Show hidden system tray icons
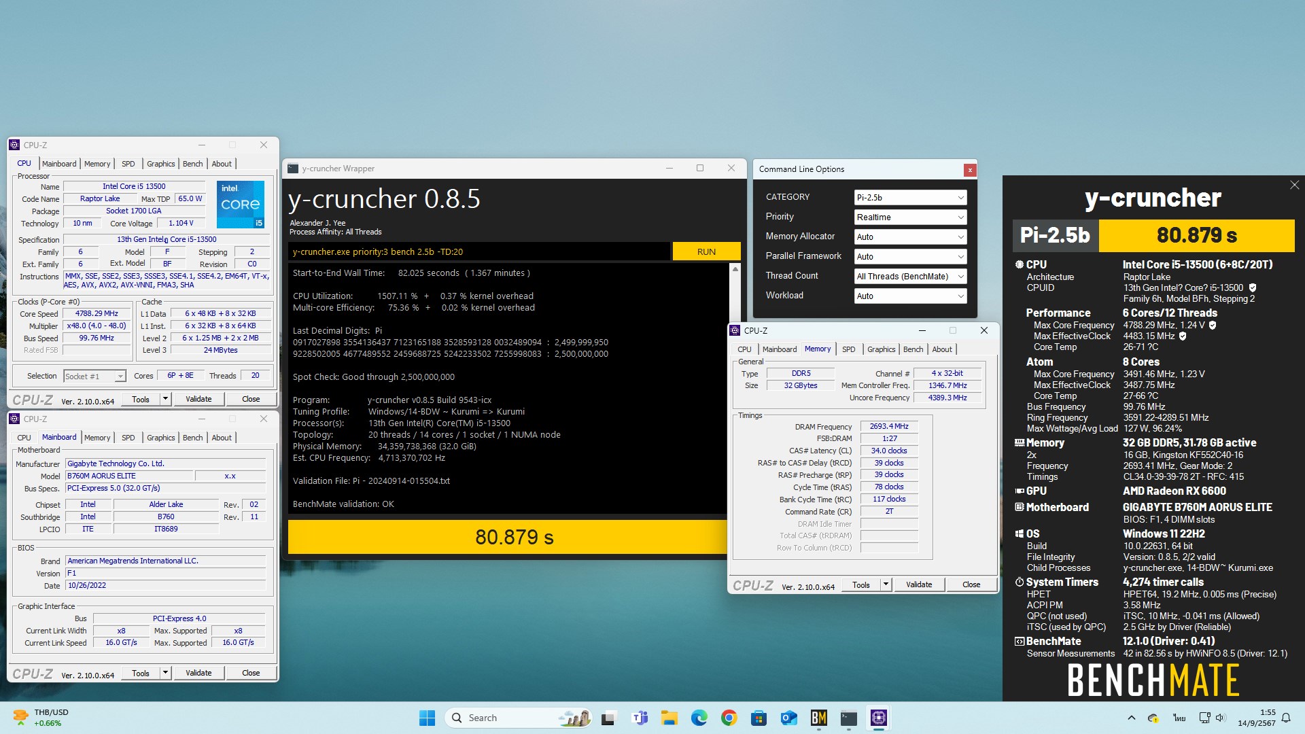 point(1131,718)
